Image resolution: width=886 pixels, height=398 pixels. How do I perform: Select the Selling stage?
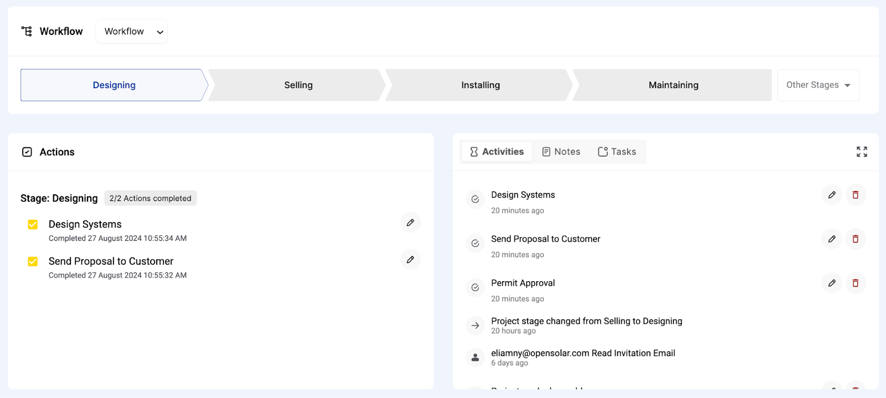click(298, 85)
